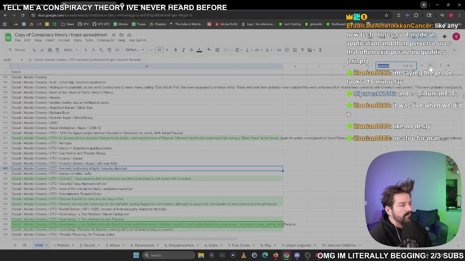The height and width of the screenshot is (261, 465).
Task: Open the name box dropdown arrow
Action: click(21, 60)
